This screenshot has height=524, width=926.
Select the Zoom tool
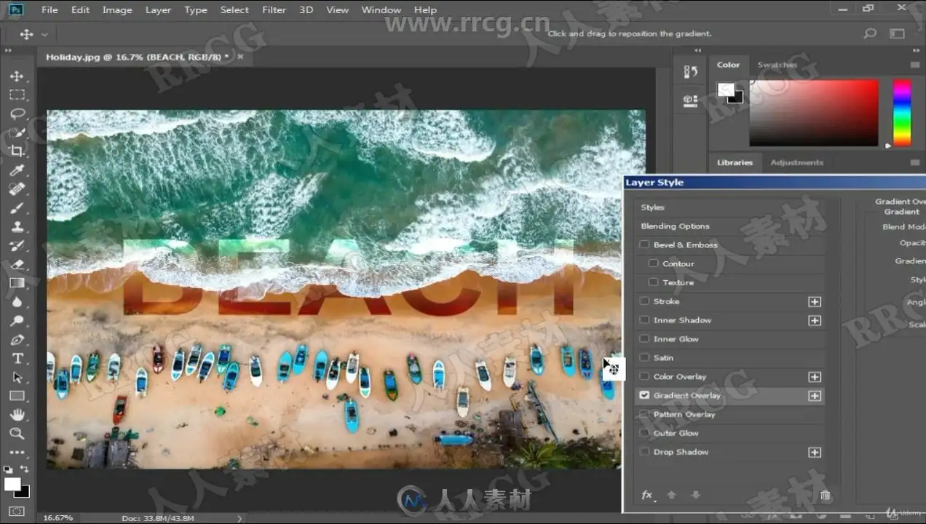pos(17,434)
